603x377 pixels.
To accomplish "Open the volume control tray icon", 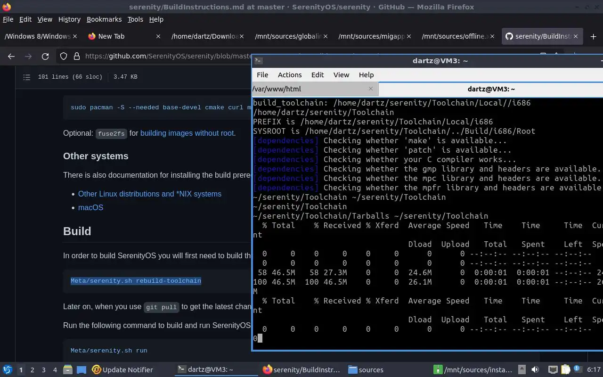I will point(535,370).
